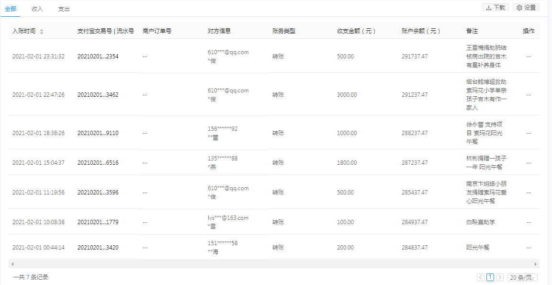Image resolution: width=552 pixels, height=285 pixels.
Task: Click the right arrow of the horizontal scrollbar
Action: (x=536, y=263)
